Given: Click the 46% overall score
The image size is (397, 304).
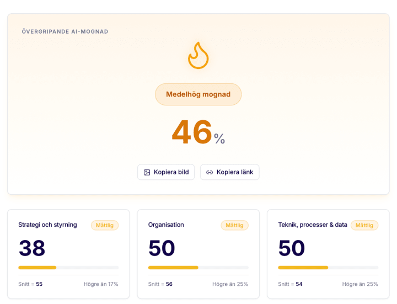Looking at the screenshot, I should point(198,132).
